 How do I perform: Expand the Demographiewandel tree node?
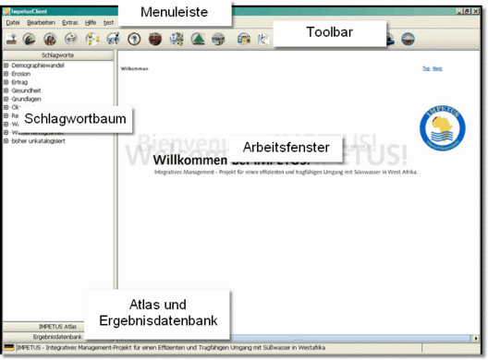(6, 66)
